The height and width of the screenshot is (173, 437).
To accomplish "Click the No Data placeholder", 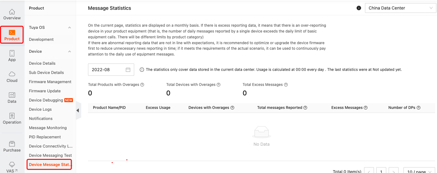I will pyautogui.click(x=262, y=136).
